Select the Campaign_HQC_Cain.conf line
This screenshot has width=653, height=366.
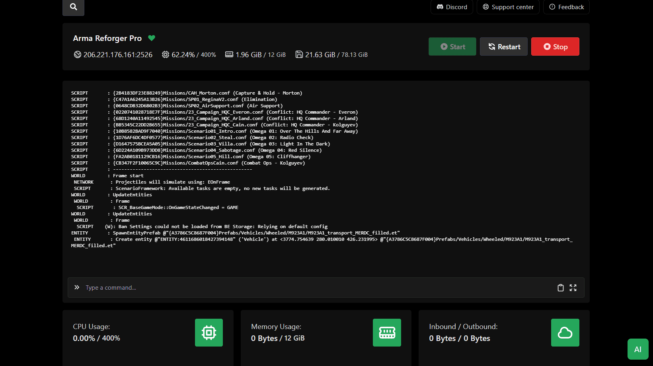tap(214, 125)
